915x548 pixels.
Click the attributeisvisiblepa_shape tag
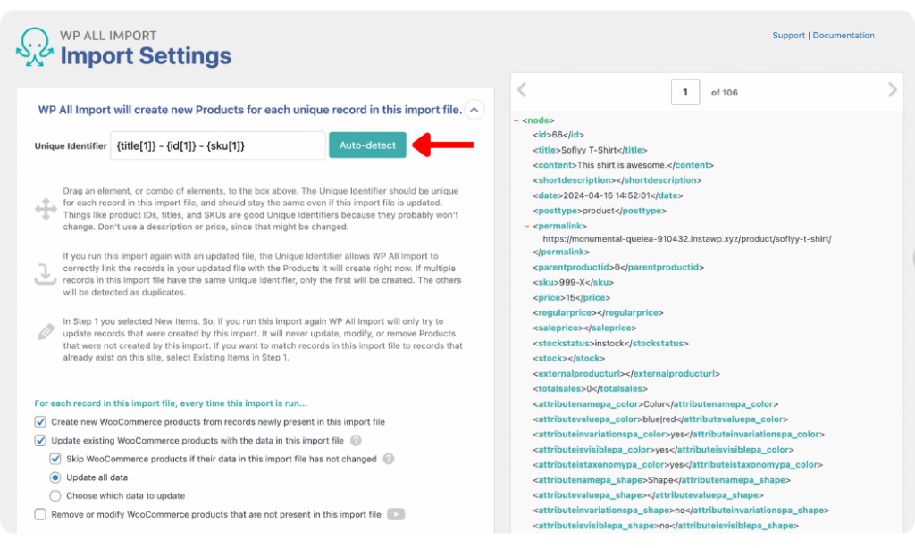click(666, 526)
